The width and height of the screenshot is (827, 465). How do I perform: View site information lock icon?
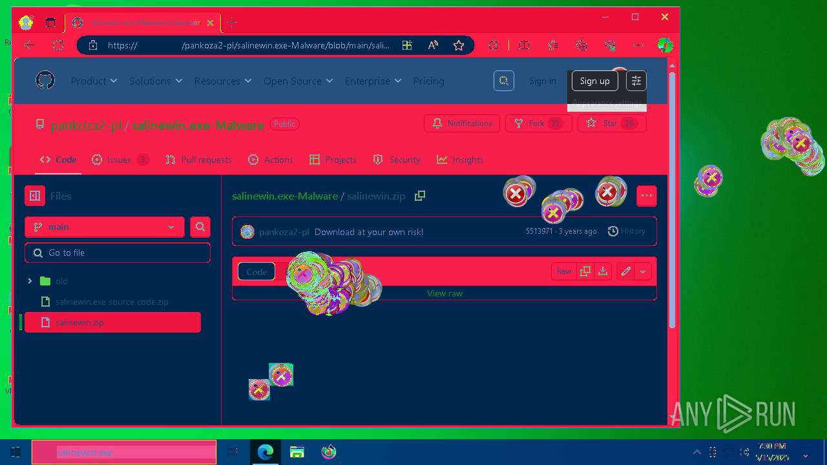point(93,45)
